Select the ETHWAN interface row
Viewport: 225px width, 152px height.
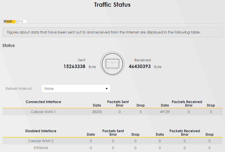(41, 148)
